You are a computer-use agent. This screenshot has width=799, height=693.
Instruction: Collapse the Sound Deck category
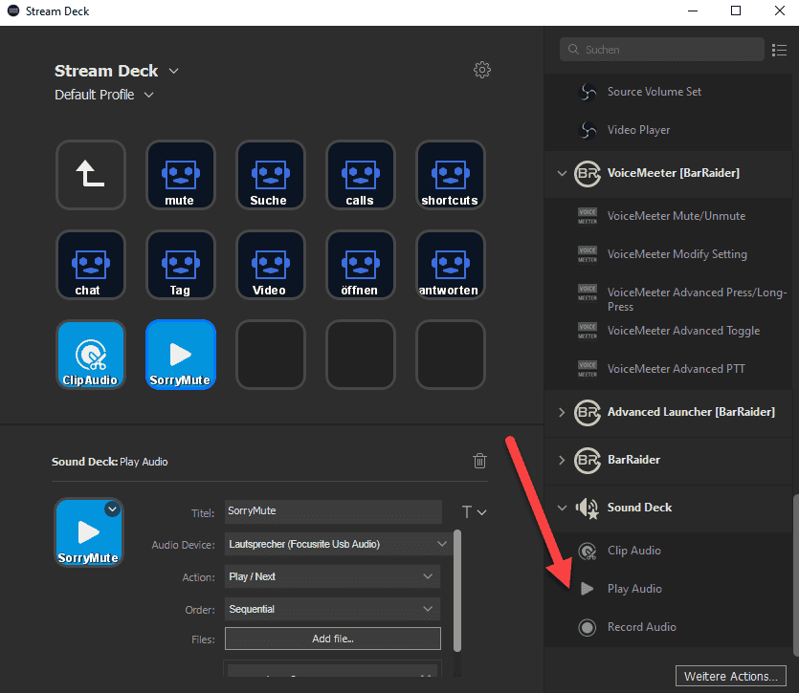point(562,508)
